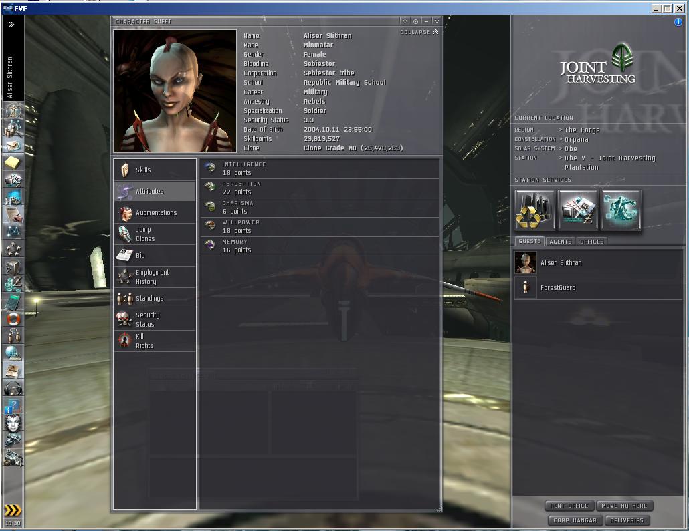The image size is (689, 531).
Task: Collapse the character sheet header
Action: point(419,32)
